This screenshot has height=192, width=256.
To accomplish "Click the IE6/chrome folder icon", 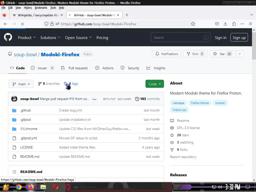I will 14,129.
